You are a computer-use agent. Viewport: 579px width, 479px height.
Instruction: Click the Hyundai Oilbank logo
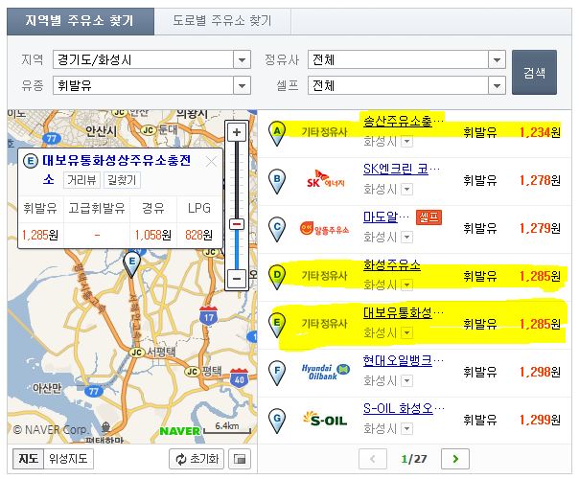[x=326, y=372]
